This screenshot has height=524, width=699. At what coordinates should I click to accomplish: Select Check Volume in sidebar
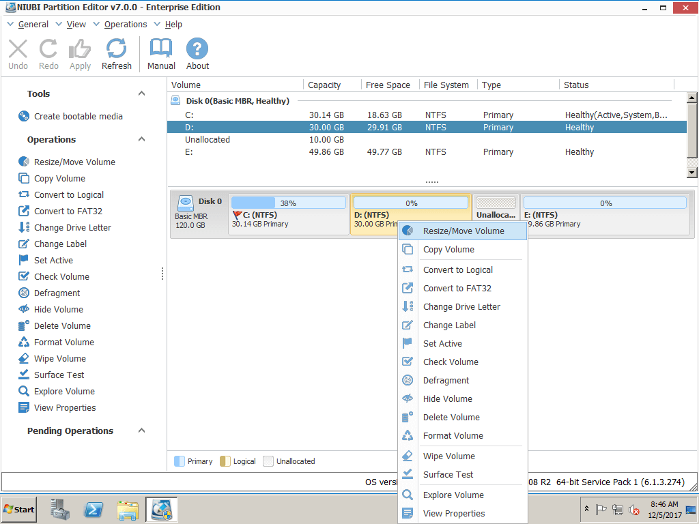tap(54, 277)
